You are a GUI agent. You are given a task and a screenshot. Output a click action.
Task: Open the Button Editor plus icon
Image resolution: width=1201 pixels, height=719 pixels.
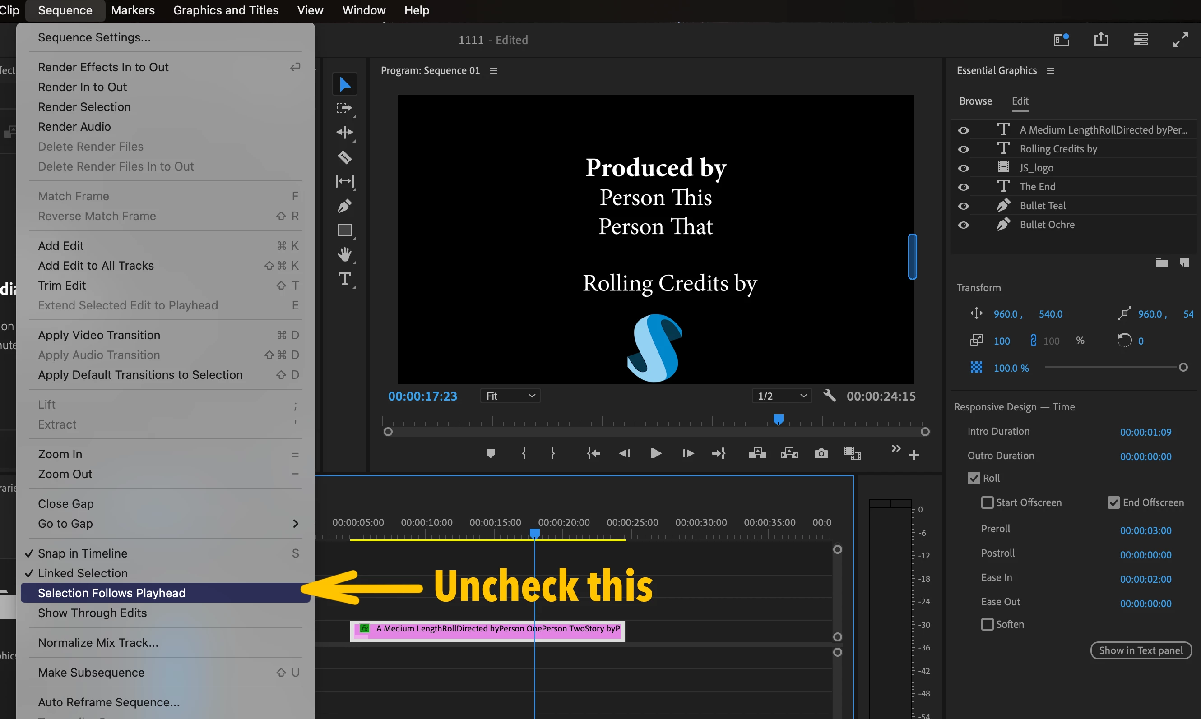[x=914, y=455]
